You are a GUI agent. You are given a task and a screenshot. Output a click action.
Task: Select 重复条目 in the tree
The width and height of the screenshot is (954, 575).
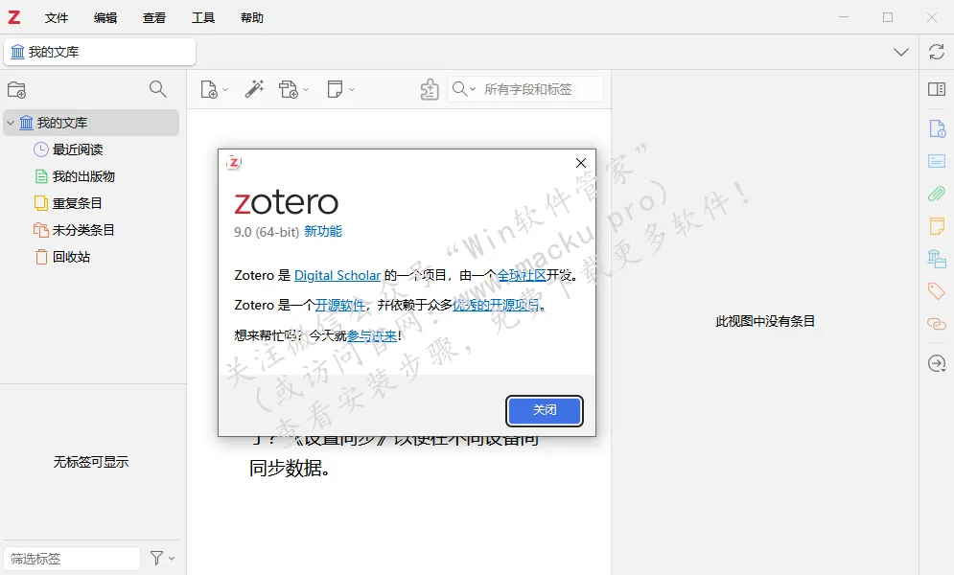(x=78, y=203)
